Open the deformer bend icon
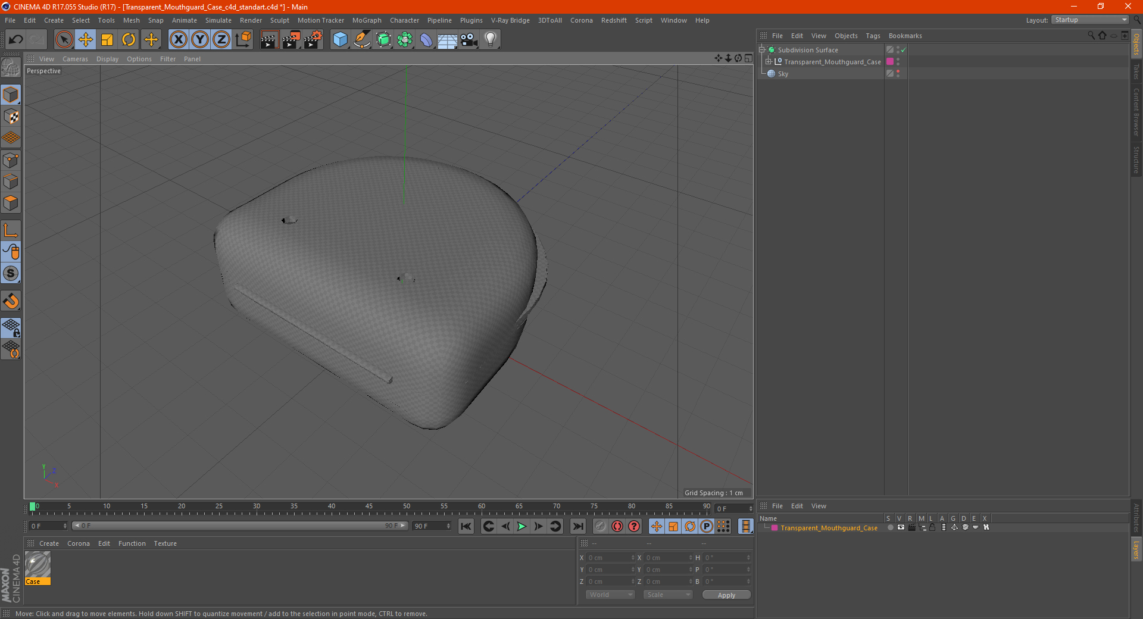 [426, 40]
